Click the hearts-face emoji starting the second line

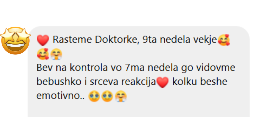coord(43,54)
